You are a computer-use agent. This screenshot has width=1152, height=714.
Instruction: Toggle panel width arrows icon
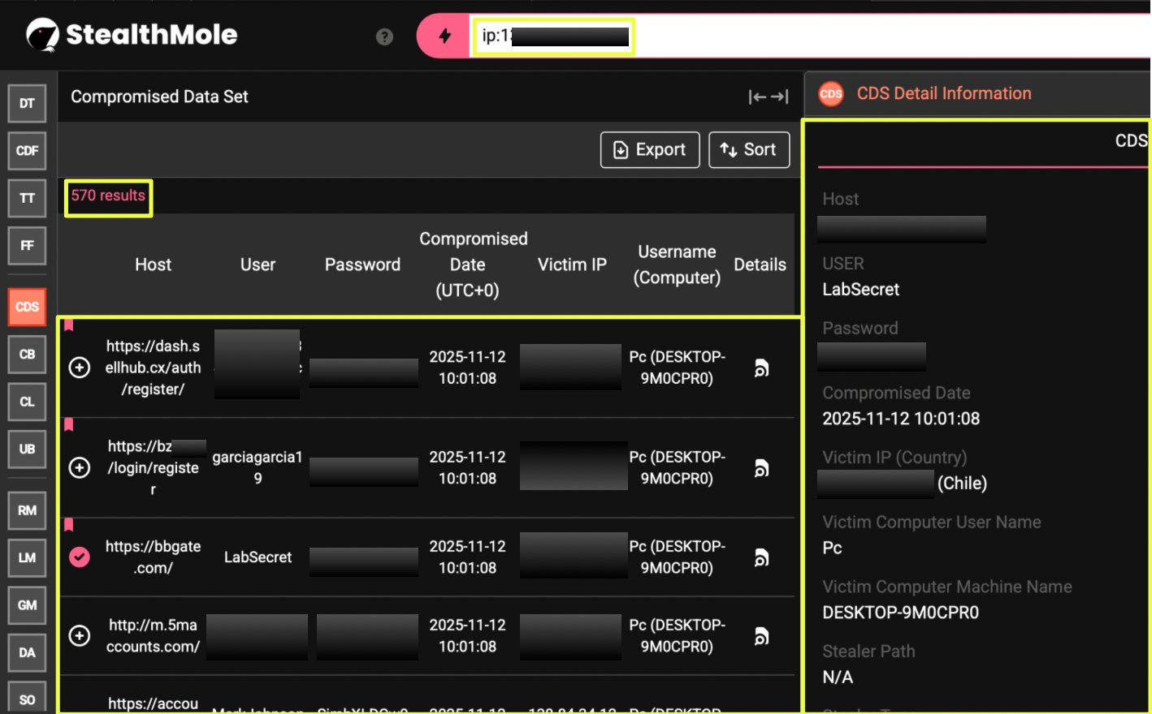click(768, 97)
